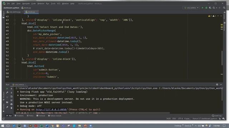Open the Window menu
The height and width of the screenshot is (128, 229).
(x=65, y=4)
